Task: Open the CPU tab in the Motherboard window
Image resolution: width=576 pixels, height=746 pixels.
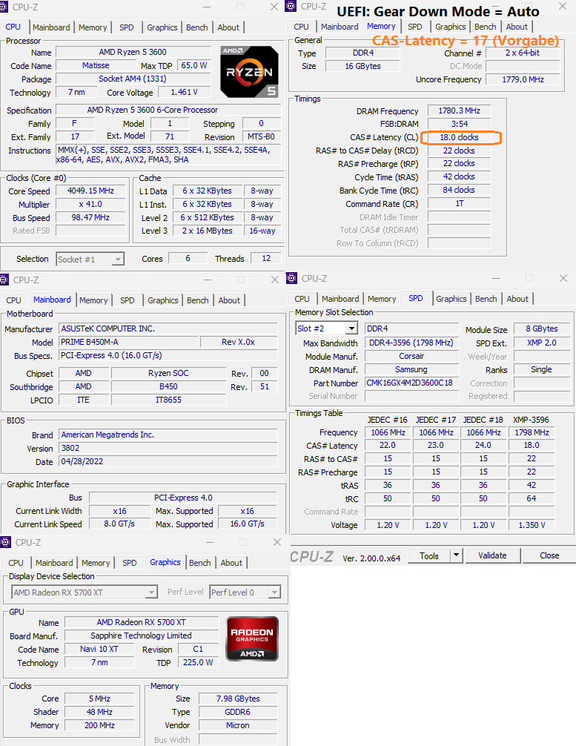Action: tap(14, 300)
